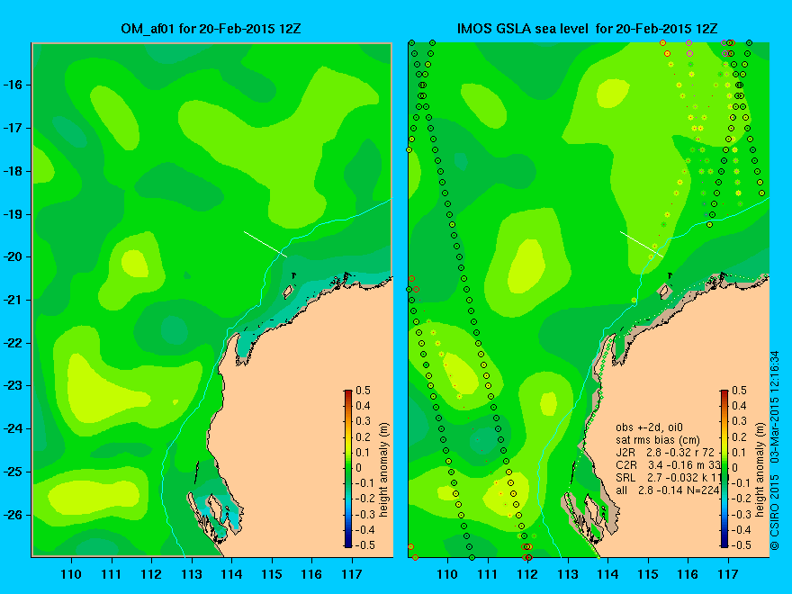
Task: Click longitude label 112 under the right map
Action: coord(527,574)
